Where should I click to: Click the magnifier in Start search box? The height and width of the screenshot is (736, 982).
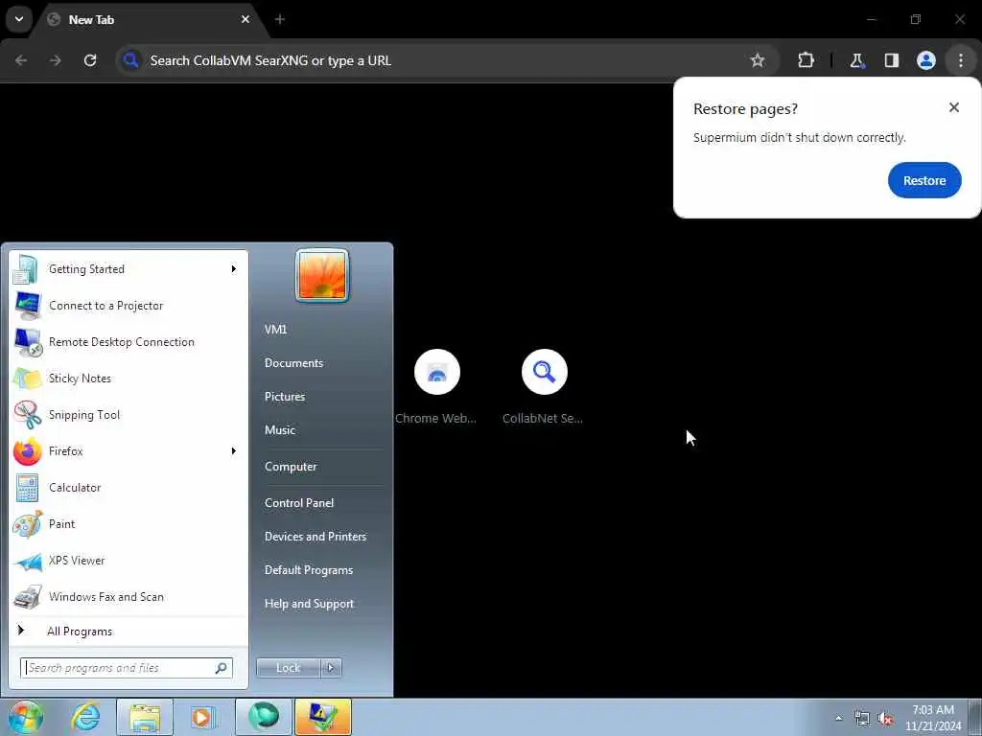coord(222,668)
